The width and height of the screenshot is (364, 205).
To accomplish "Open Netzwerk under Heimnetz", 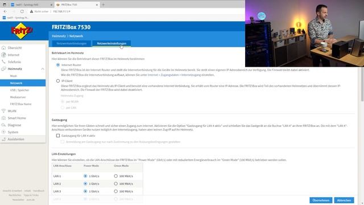I will 23,83.
